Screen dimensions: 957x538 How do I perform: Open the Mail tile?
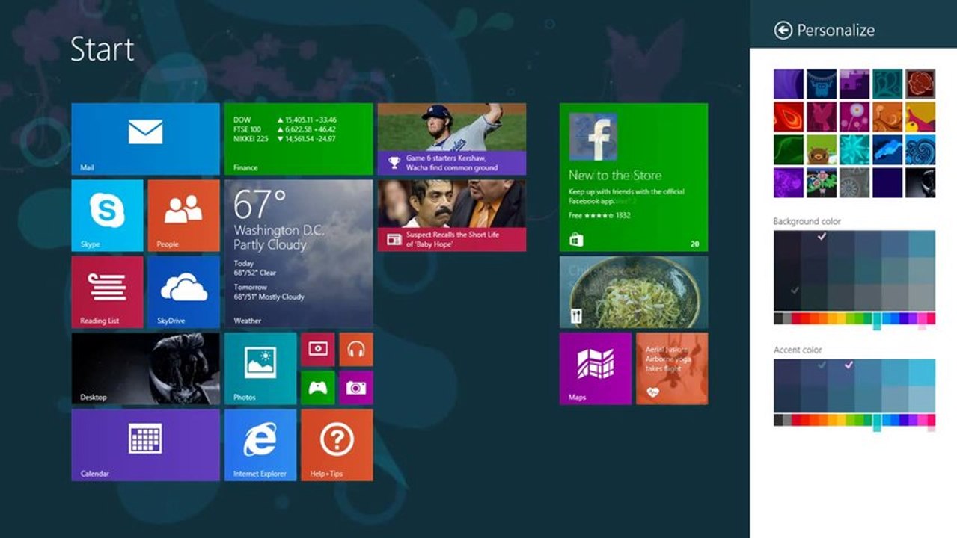(145, 139)
